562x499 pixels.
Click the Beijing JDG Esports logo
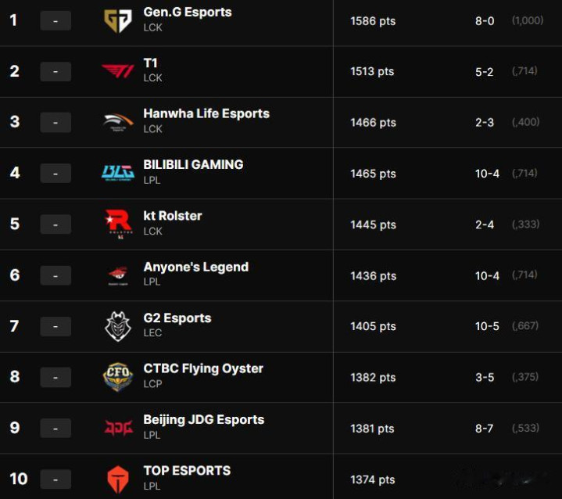pos(118,428)
